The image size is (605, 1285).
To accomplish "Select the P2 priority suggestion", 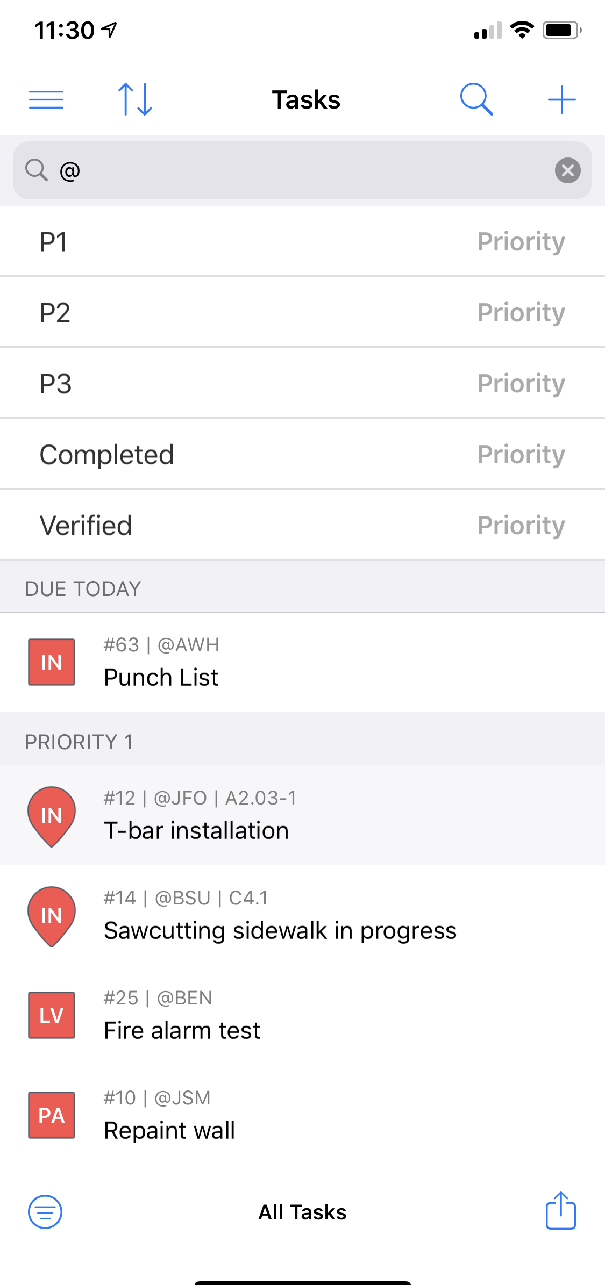I will 302,312.
